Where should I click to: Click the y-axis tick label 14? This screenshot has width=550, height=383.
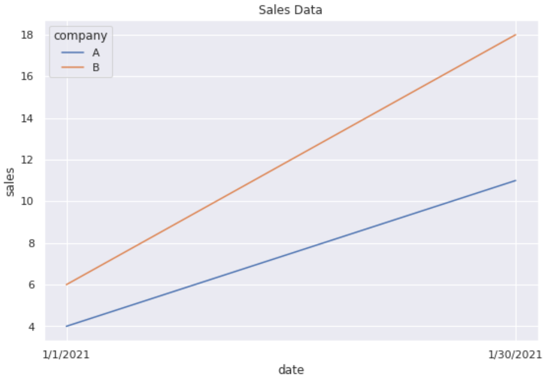[x=28, y=118]
